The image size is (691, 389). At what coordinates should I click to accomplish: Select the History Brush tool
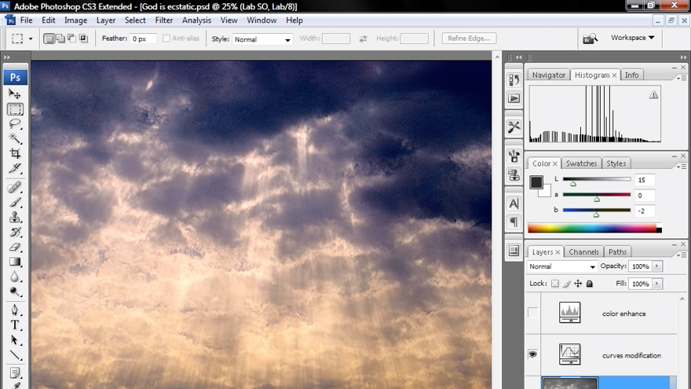15,233
